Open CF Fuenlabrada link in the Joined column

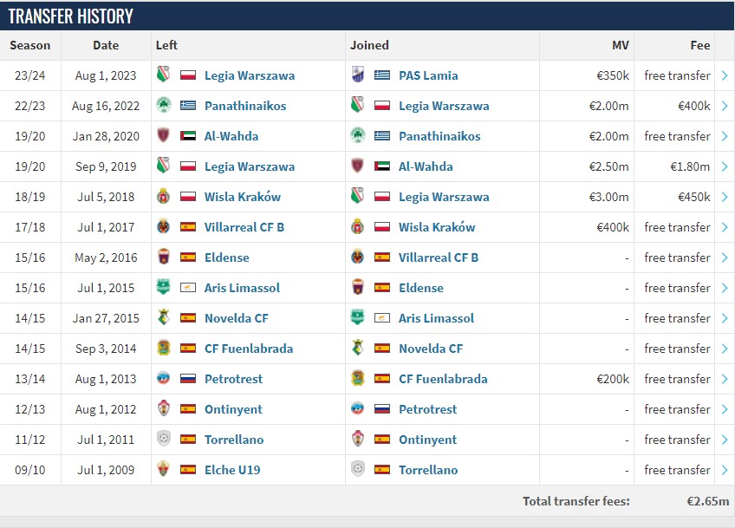(443, 379)
